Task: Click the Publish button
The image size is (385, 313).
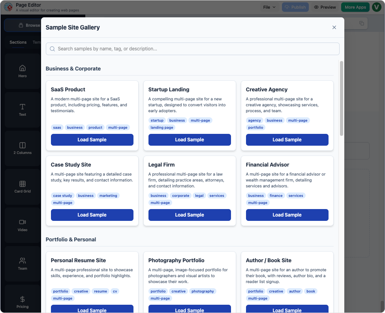Action: 295,7
